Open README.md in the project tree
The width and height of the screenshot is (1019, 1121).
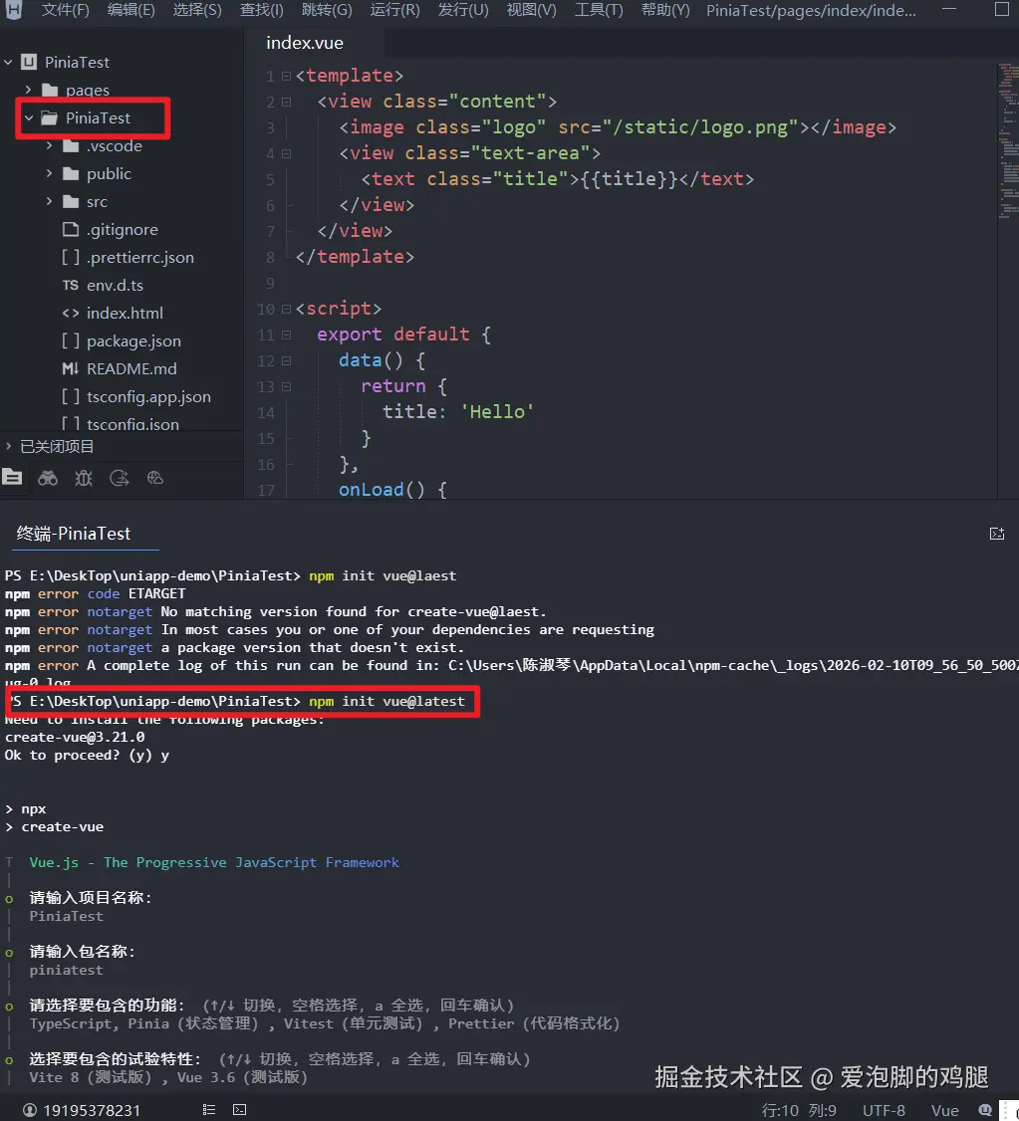tap(131, 369)
